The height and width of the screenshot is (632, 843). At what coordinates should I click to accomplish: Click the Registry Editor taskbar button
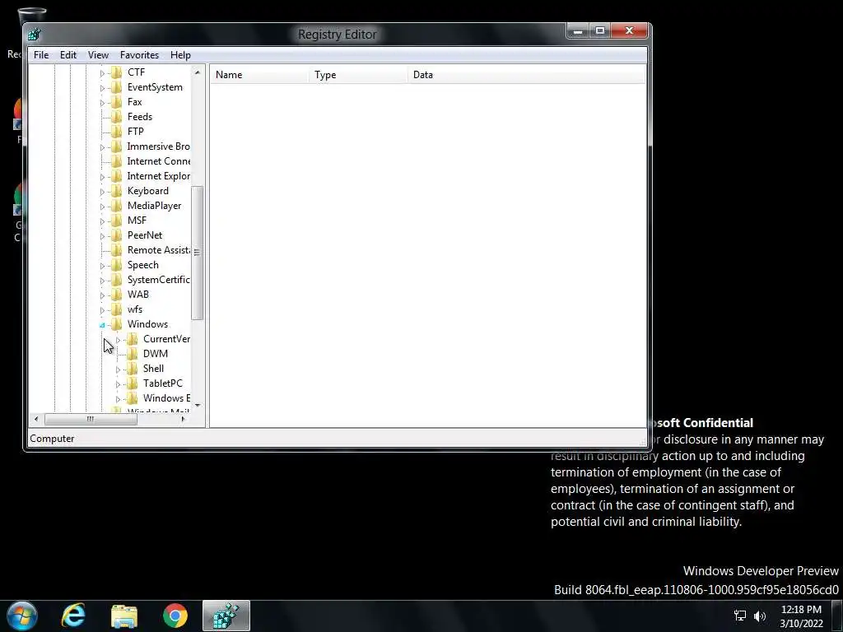226,616
